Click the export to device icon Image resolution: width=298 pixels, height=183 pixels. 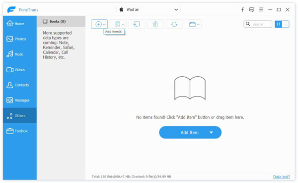coord(117,24)
